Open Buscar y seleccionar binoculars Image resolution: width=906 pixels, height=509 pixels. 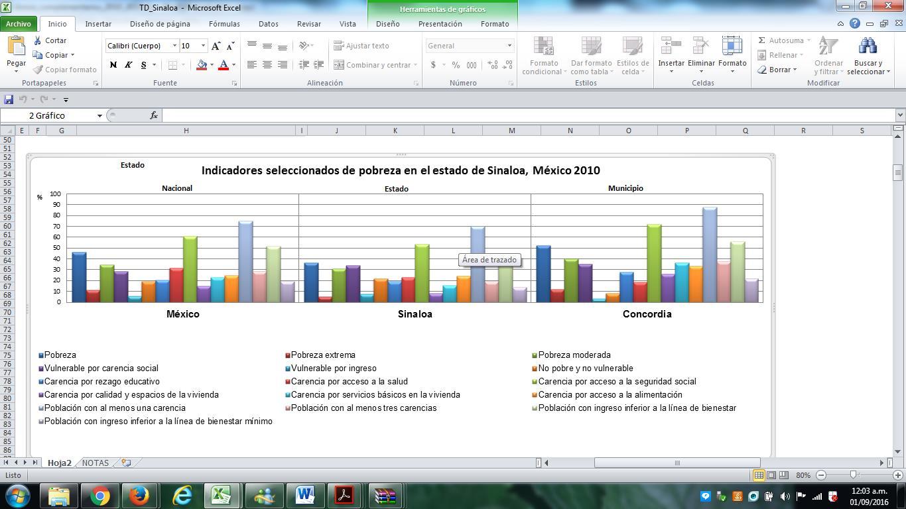[x=868, y=46]
